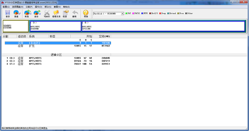Click the 系统 column header
Viewport: 249px width, 131px height.
38,37
